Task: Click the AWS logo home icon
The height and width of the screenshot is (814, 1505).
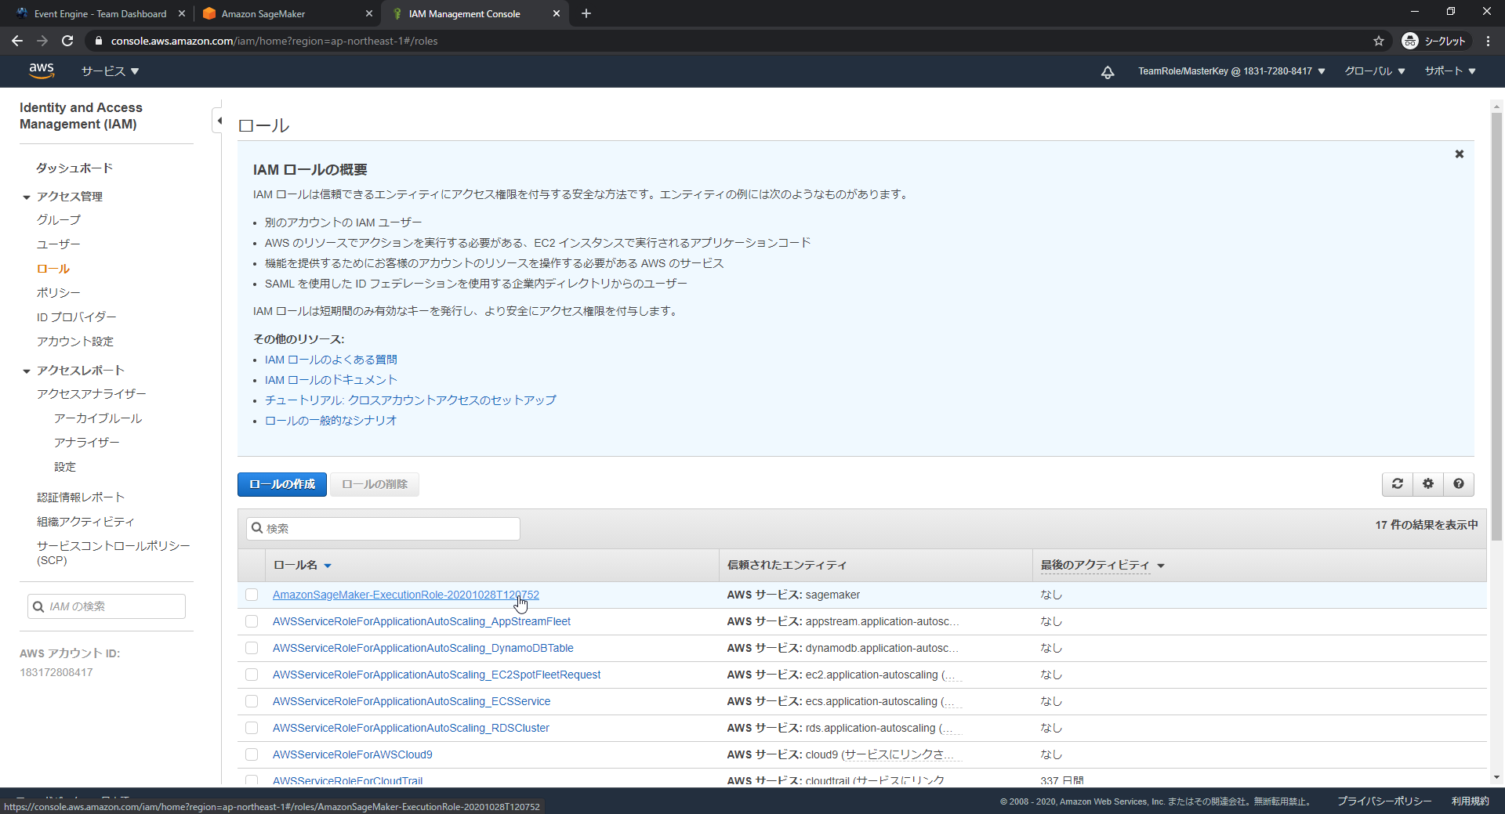Action: [42, 71]
